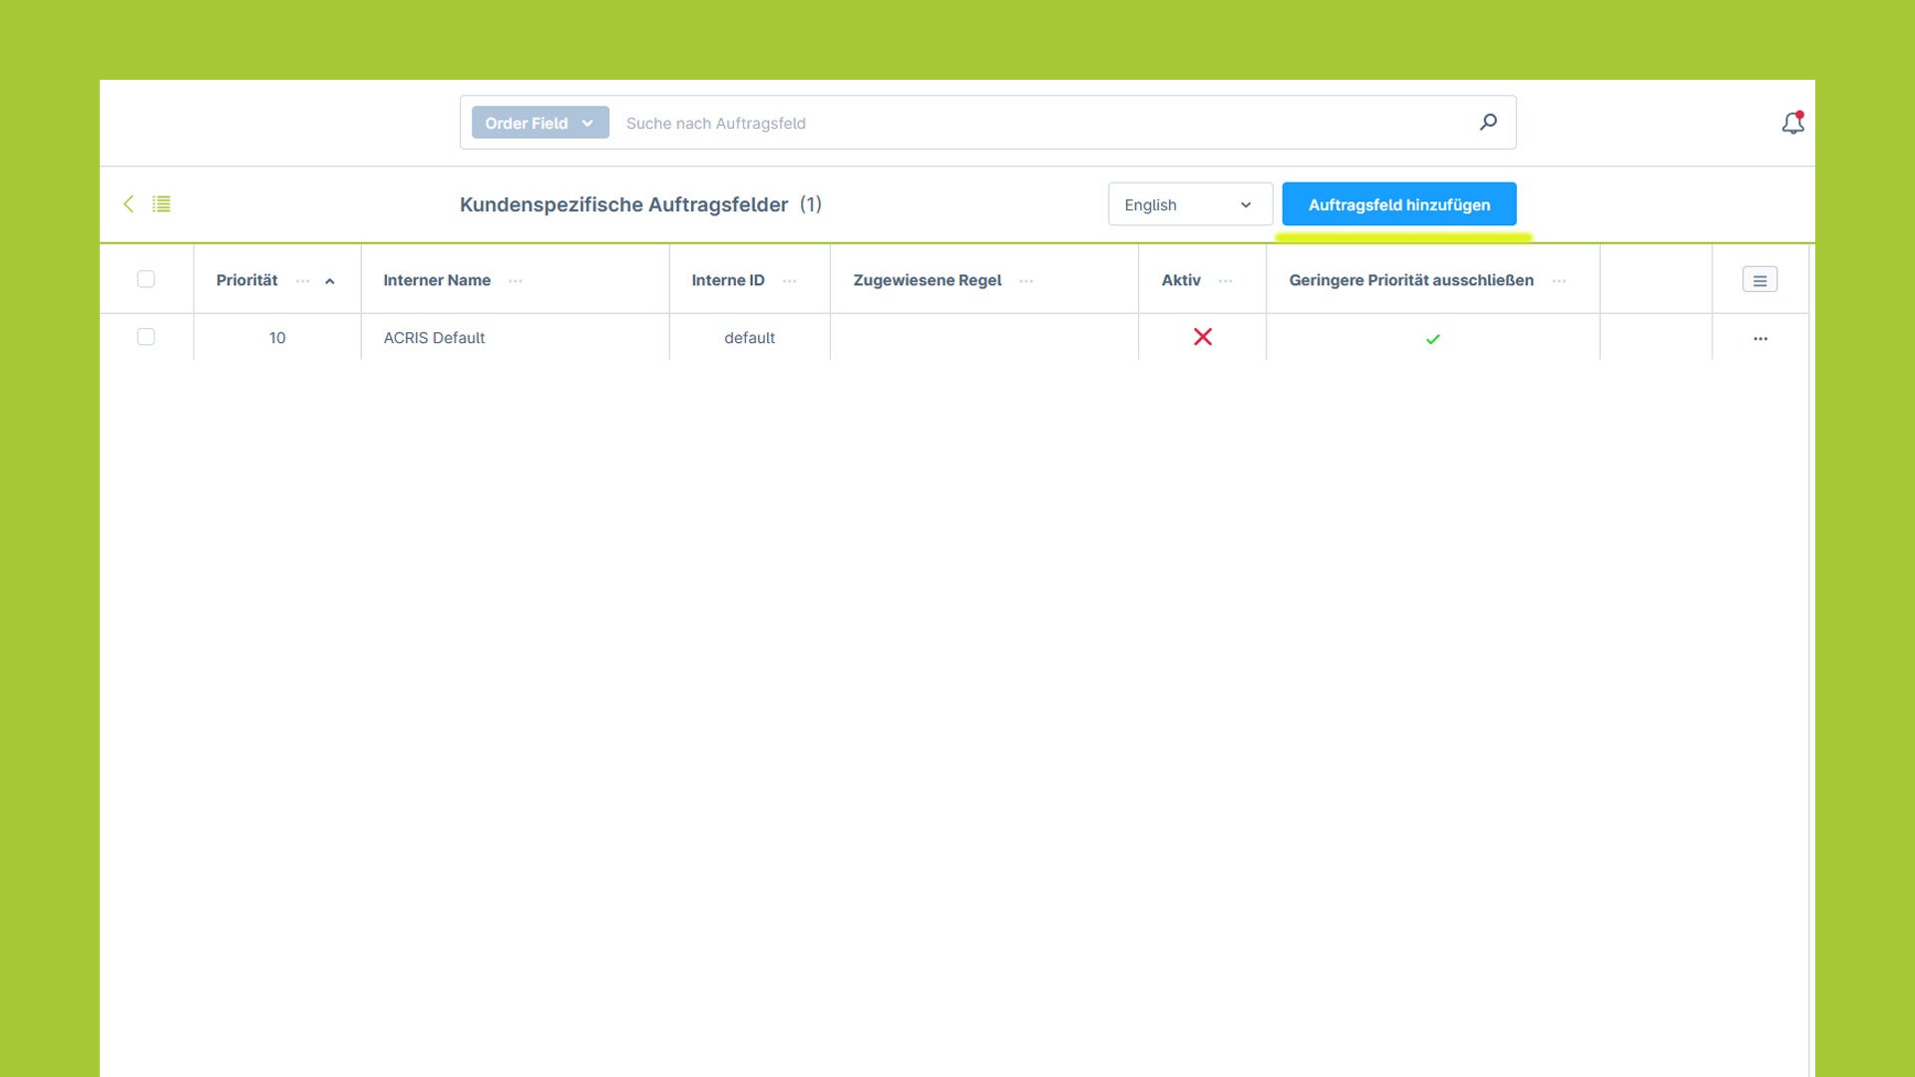
Task: Click the red X in Aktiv column
Action: (1203, 337)
